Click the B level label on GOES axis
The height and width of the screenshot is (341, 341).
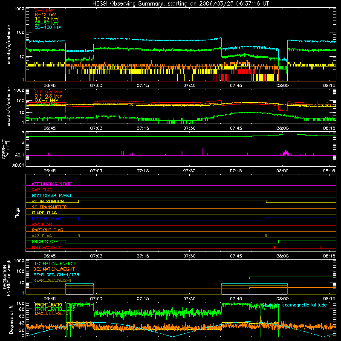(23, 133)
